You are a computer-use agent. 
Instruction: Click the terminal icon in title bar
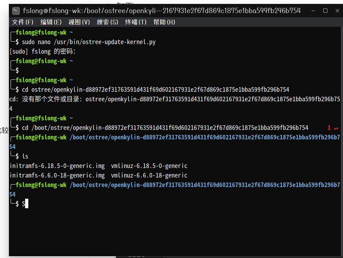(x=16, y=11)
